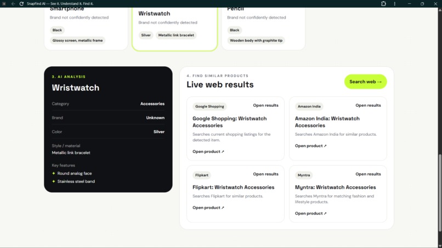Select the Wristwatch detected item card
This screenshot has width=442, height=248.
click(x=174, y=29)
